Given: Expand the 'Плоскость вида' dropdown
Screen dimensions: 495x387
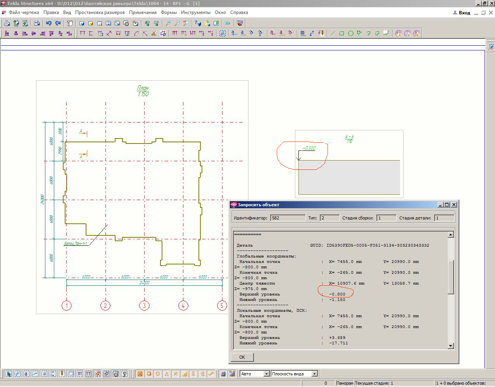Looking at the screenshot, I should pos(314,374).
